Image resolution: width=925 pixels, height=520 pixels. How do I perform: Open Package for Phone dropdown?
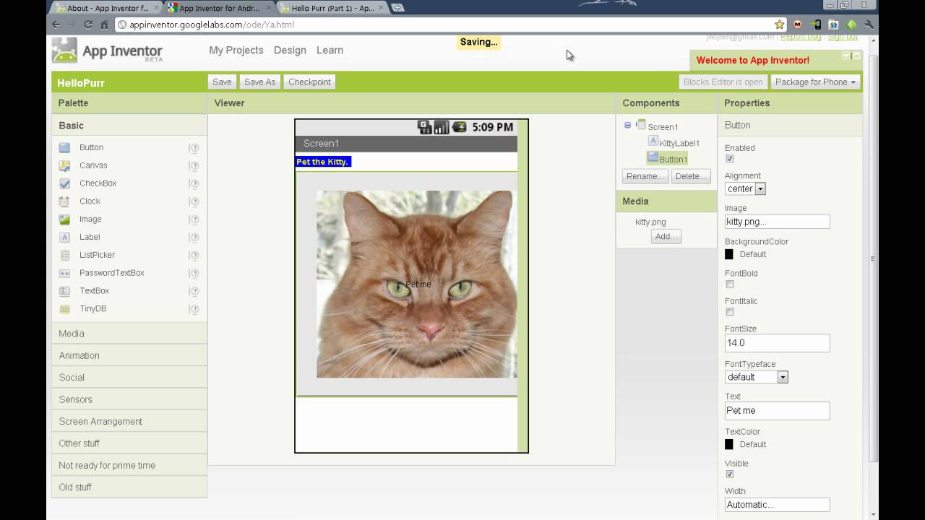815,82
